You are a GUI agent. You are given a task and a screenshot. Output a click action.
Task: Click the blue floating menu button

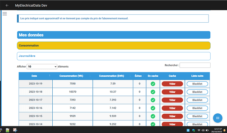pyautogui.click(x=217, y=118)
